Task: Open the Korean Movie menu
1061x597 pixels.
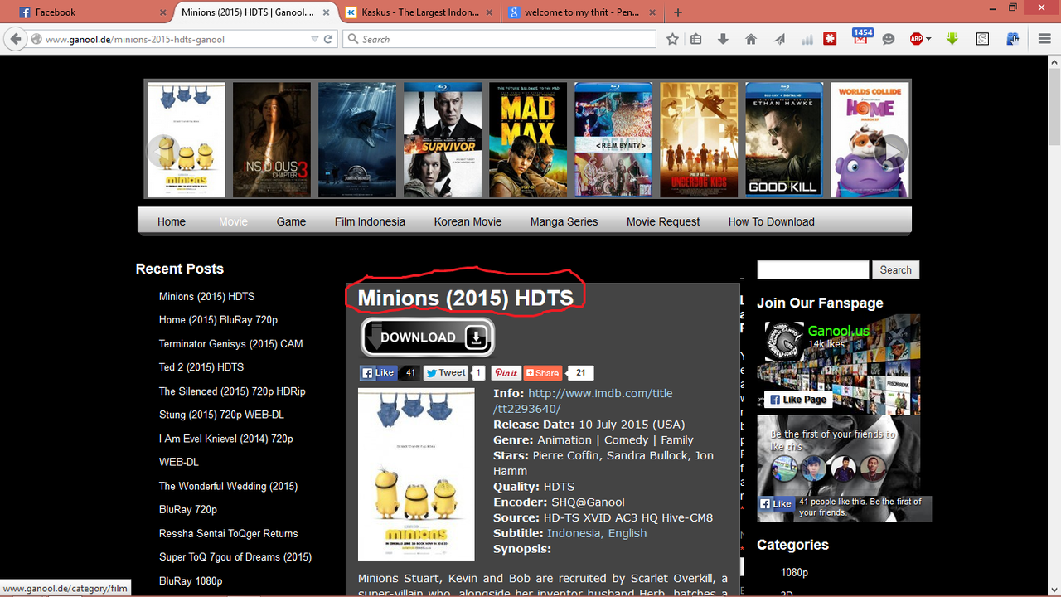Action: (468, 221)
